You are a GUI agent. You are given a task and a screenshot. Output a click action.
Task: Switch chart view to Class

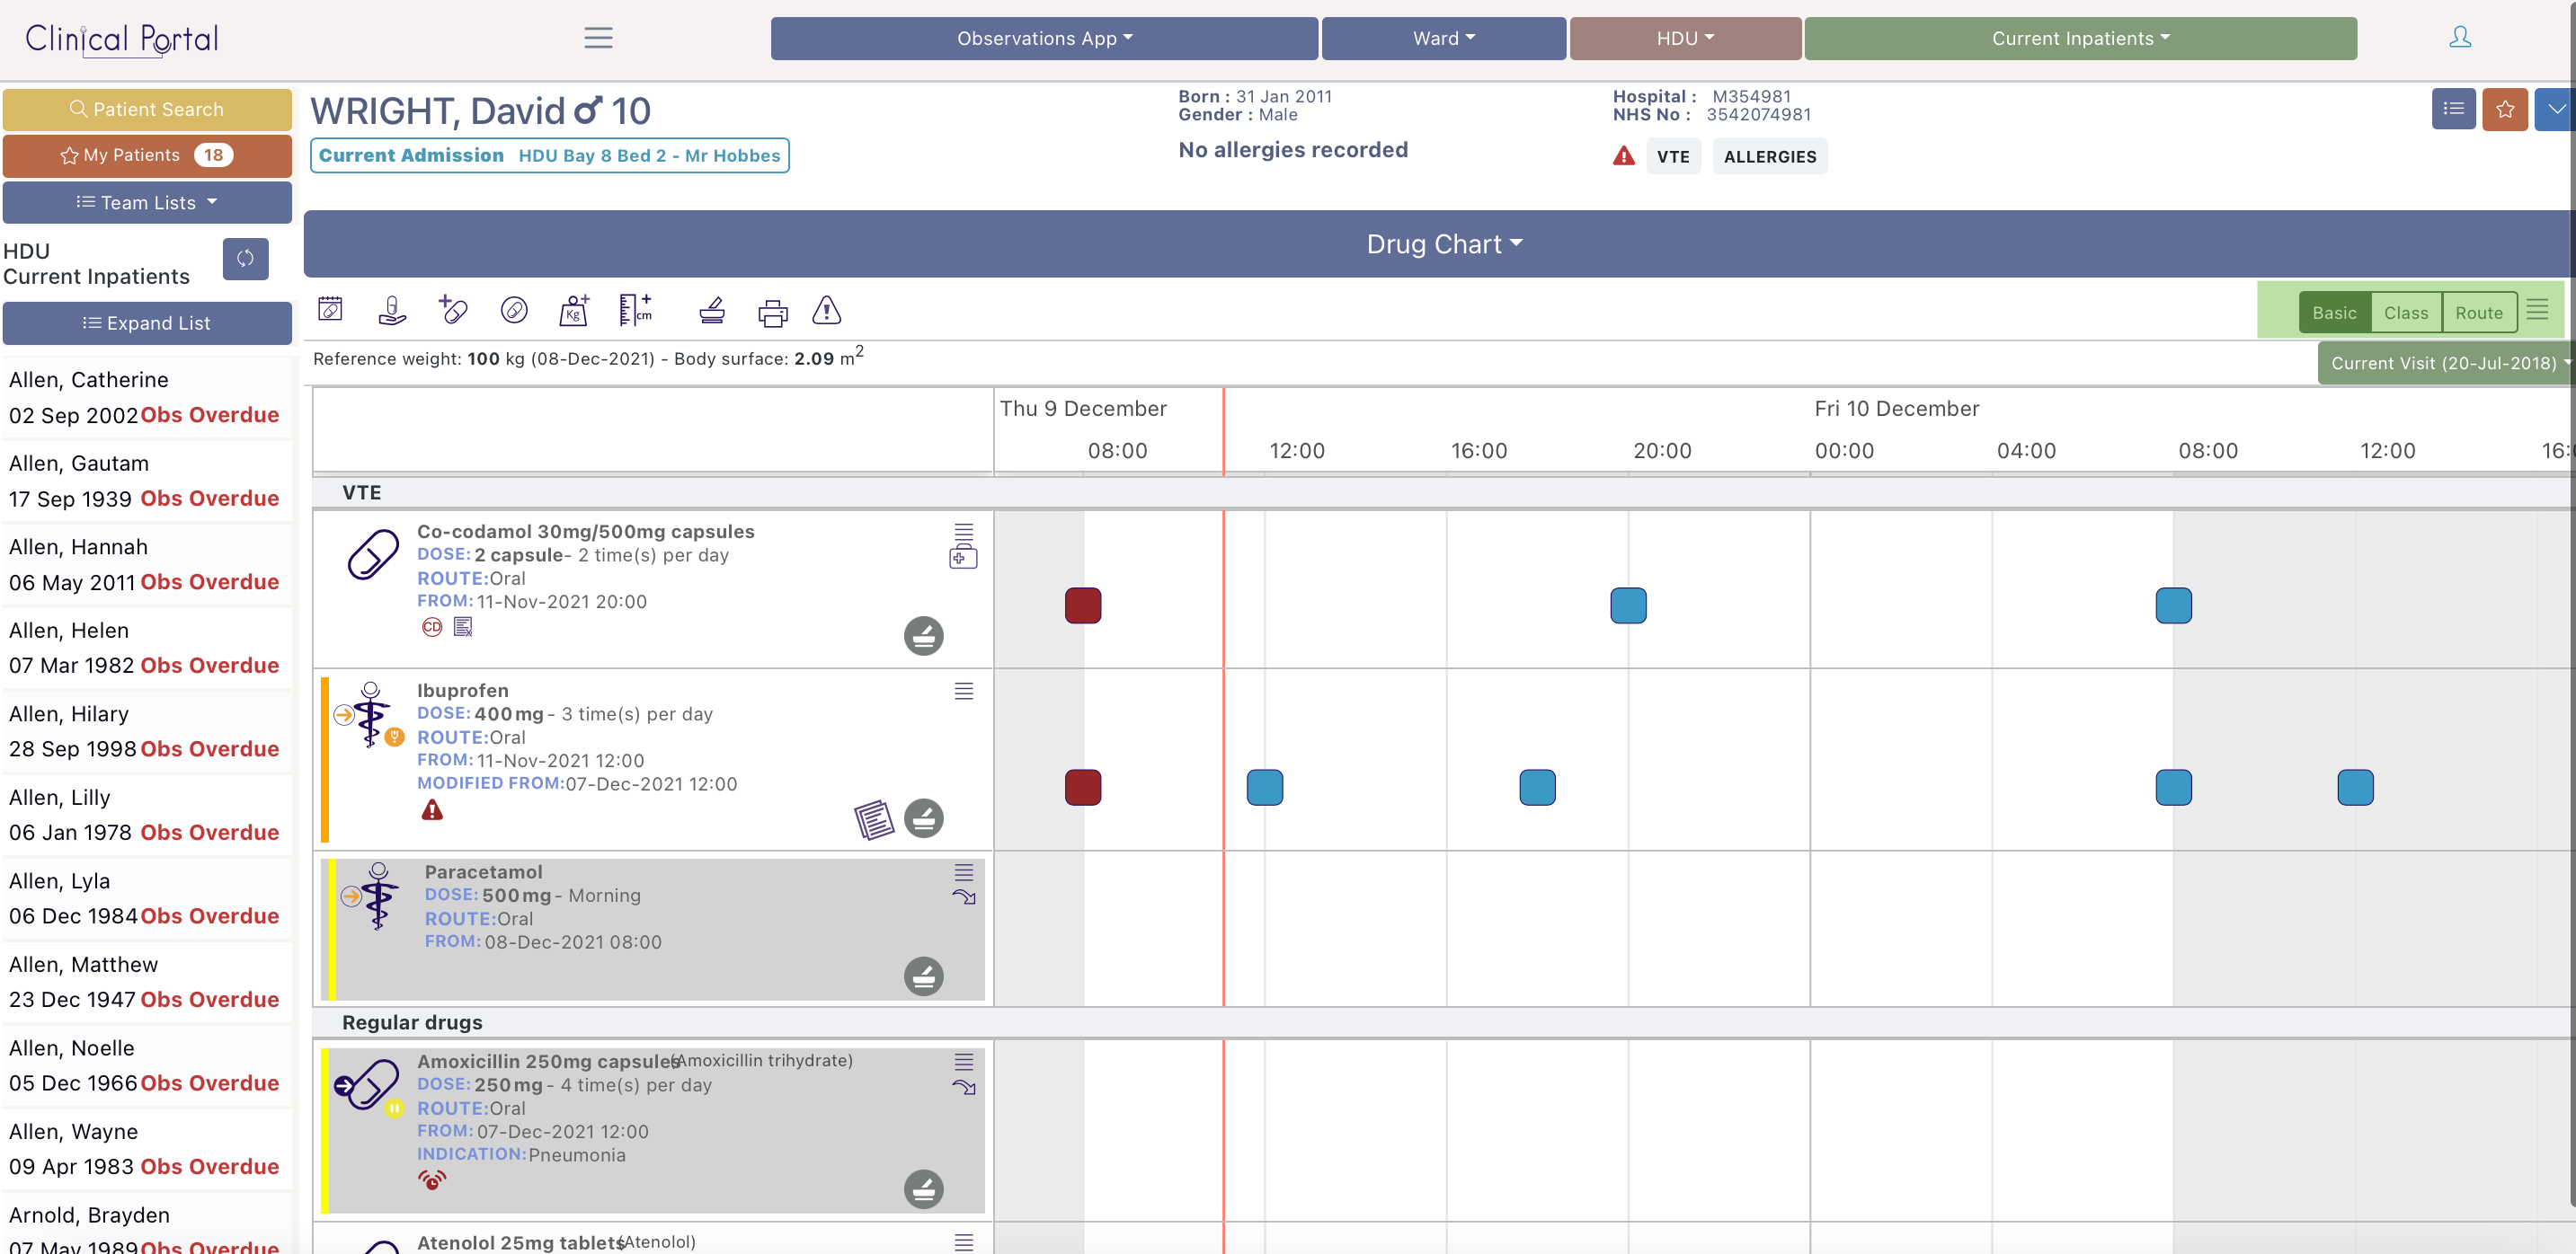coord(2405,313)
